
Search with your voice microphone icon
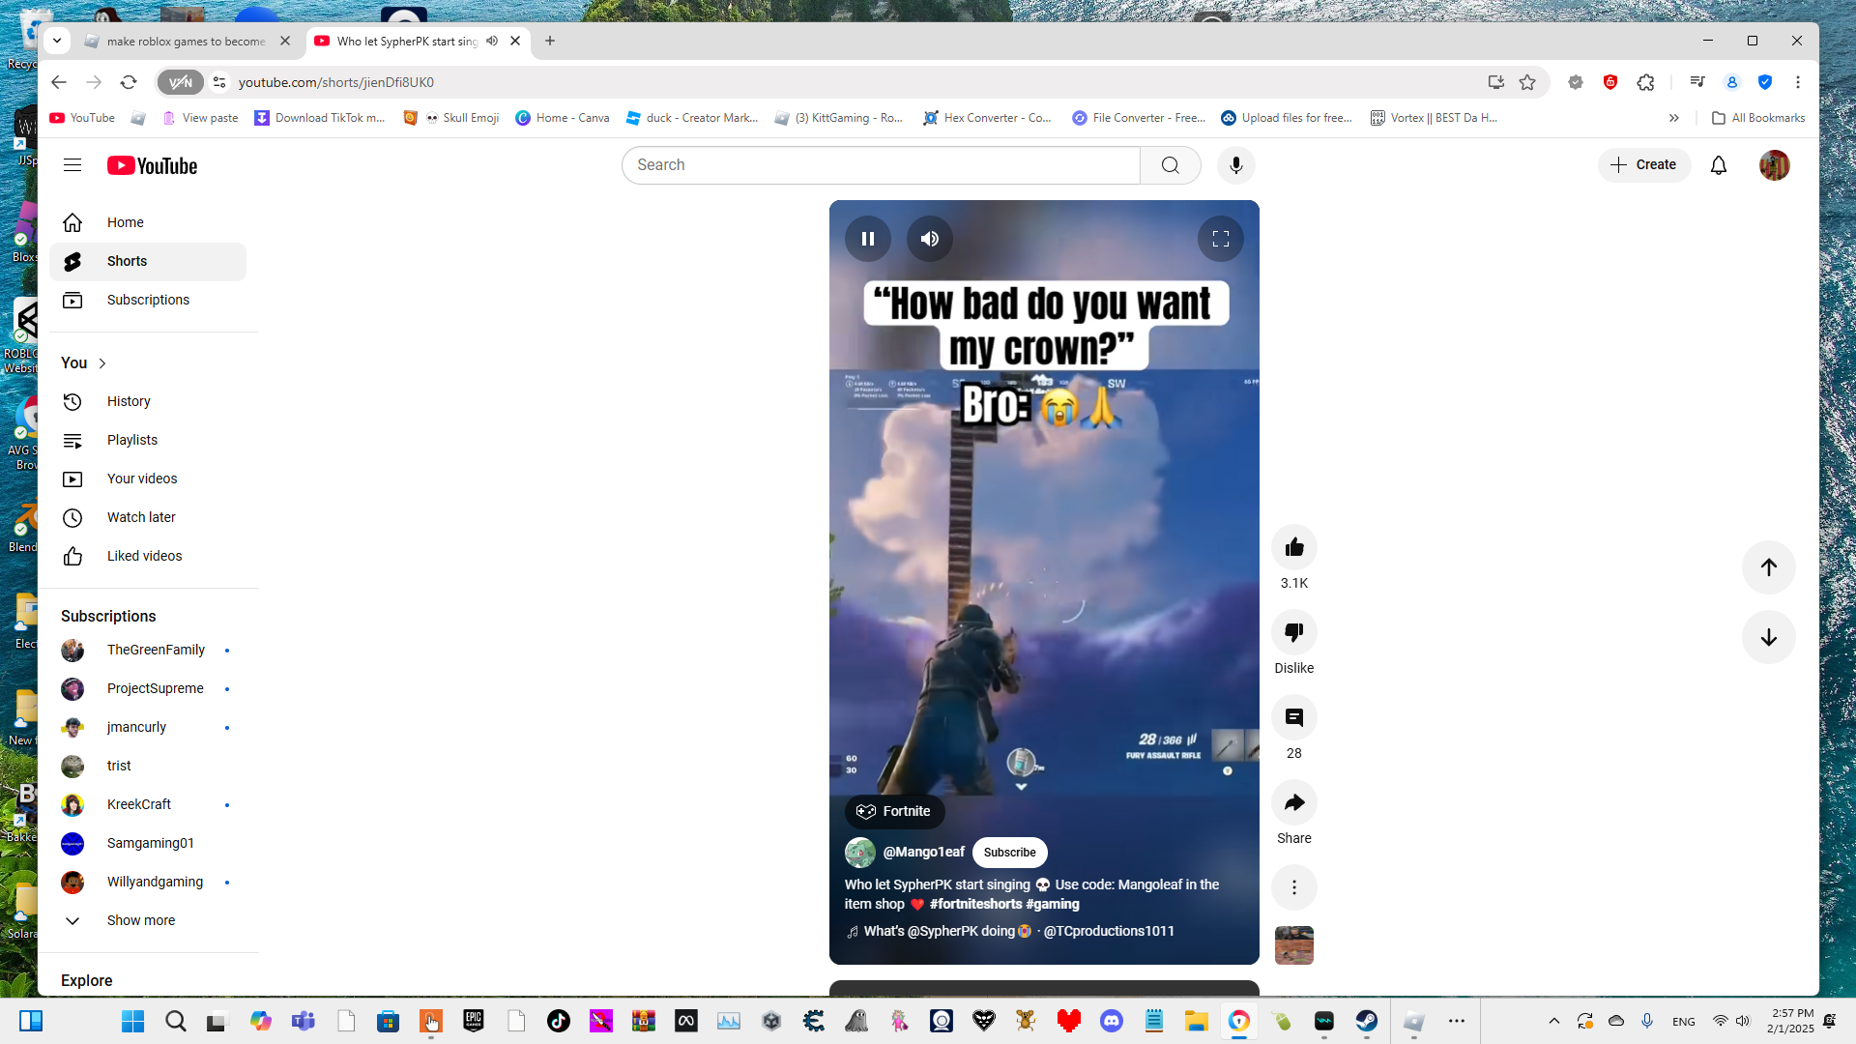point(1235,165)
